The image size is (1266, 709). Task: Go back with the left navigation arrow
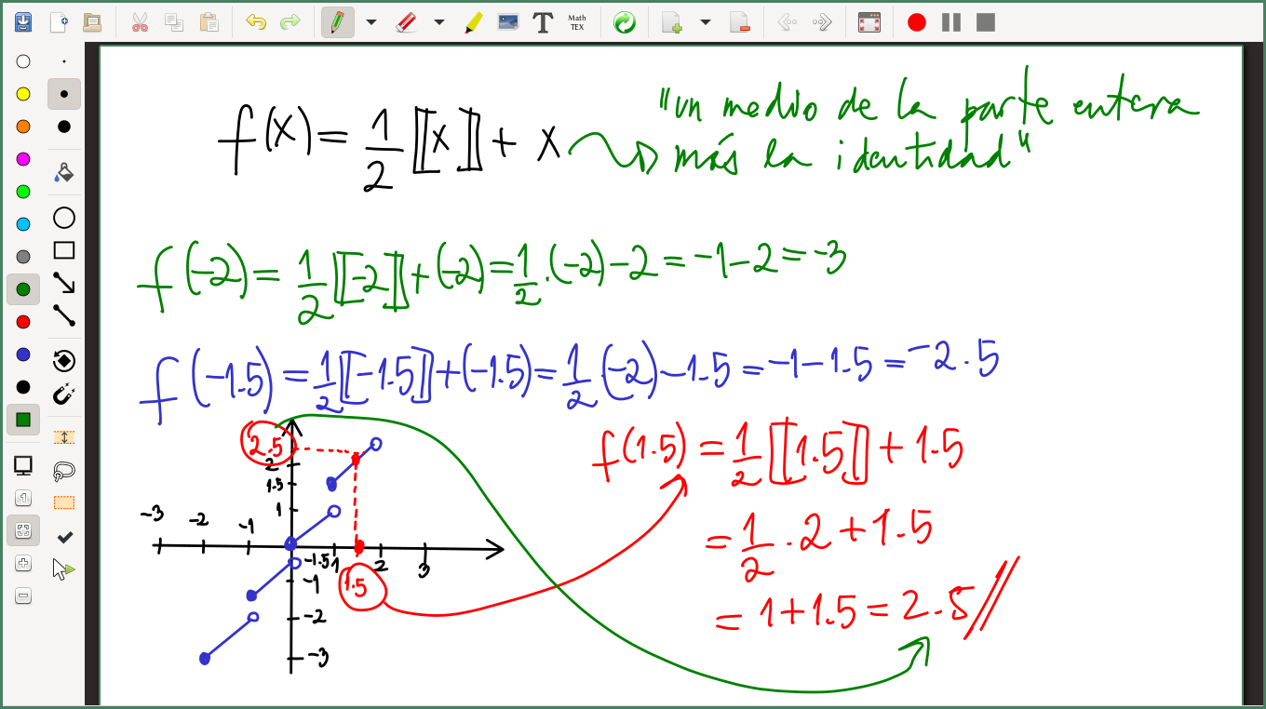787,22
